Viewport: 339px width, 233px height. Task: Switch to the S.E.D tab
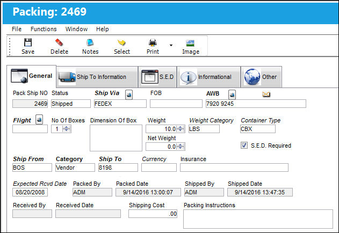coord(157,77)
